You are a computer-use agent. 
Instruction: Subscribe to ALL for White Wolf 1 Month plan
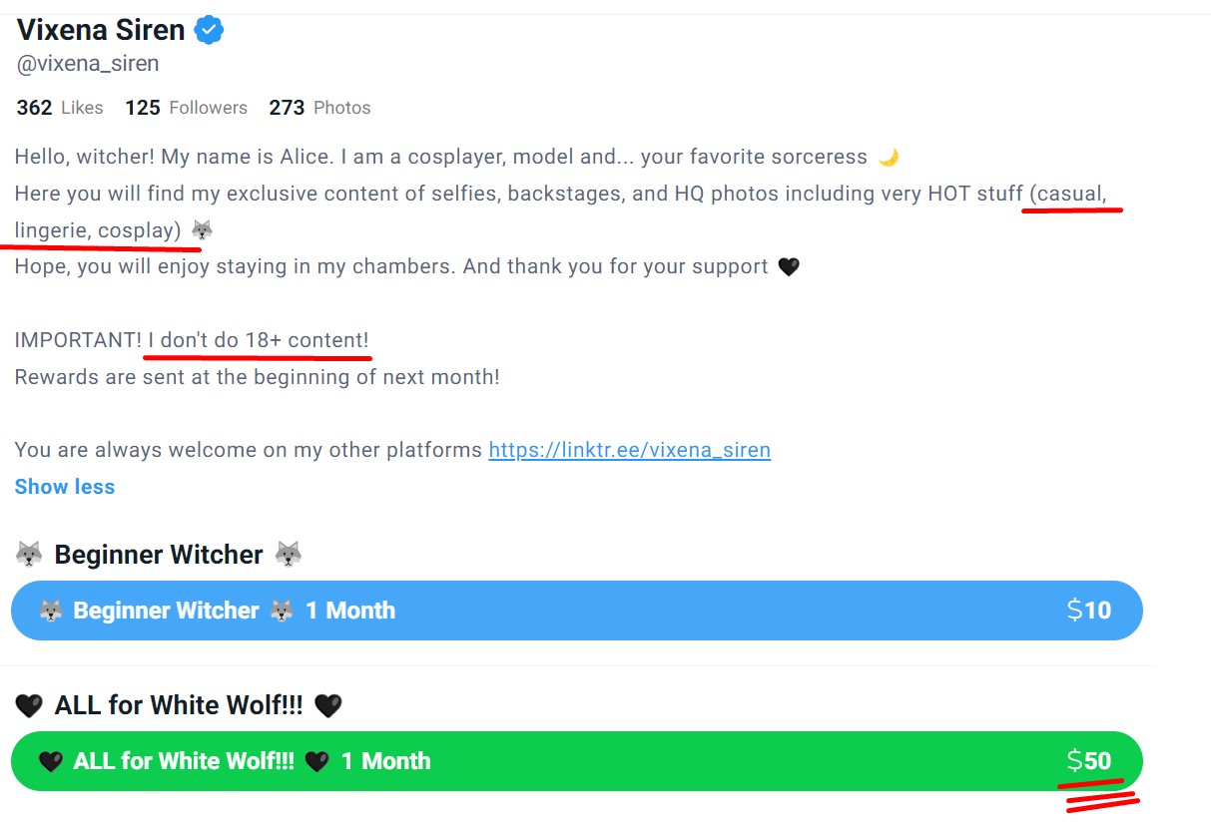(576, 761)
